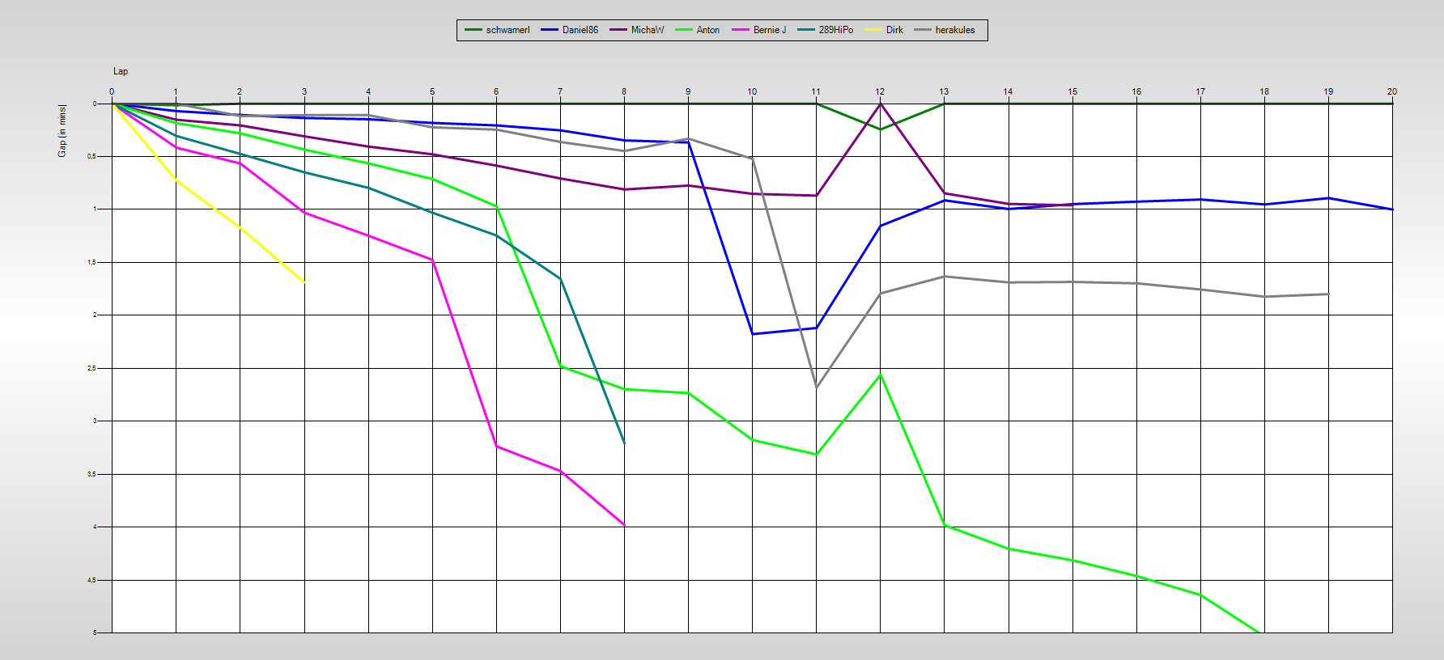1444x660 pixels.
Task: Click the magenta Bernie J line endpoint at lap 8
Action: click(624, 525)
